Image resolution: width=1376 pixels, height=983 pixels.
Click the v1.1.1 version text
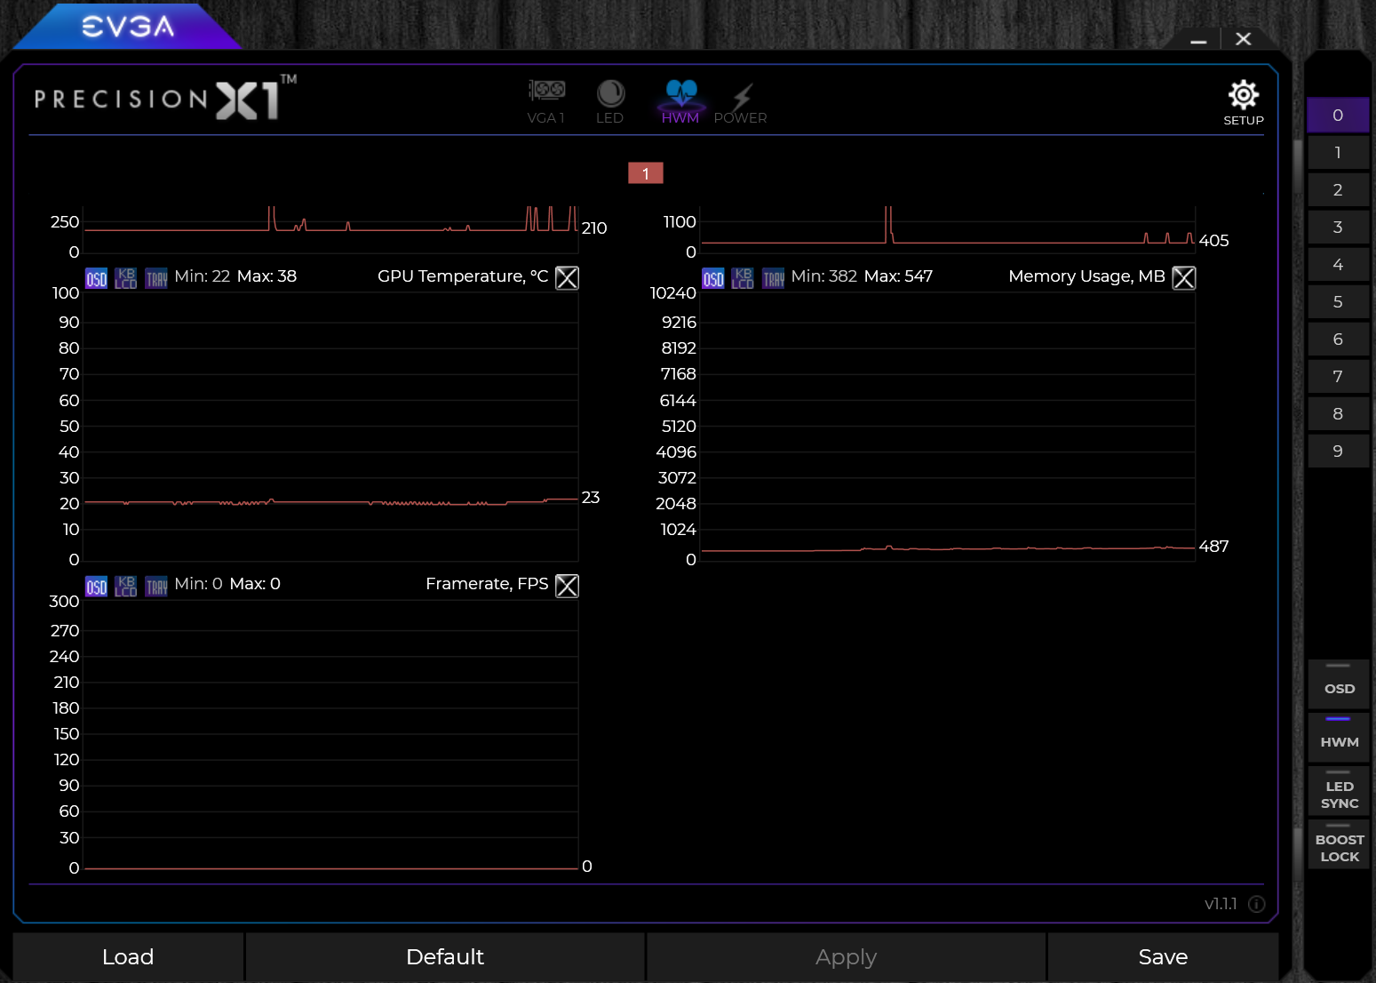tap(1221, 904)
